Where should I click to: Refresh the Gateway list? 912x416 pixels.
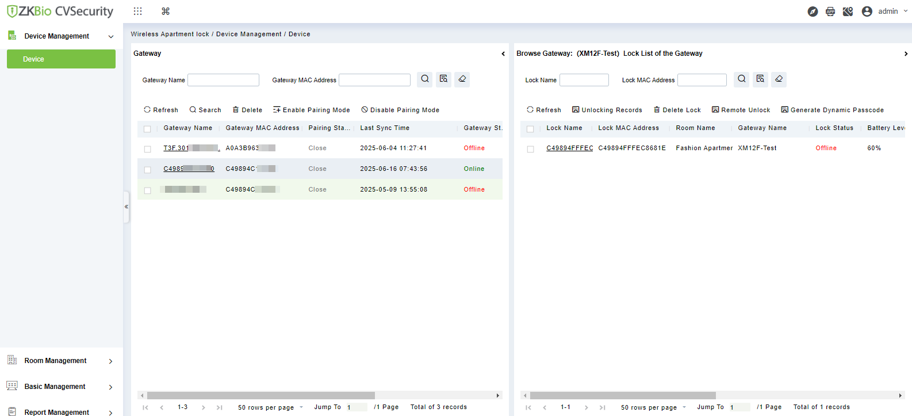(161, 110)
